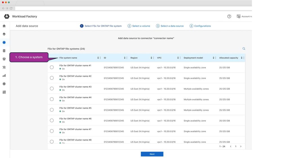This screenshot has height=158, width=281.
Task: Sort table by Region column arrows
Action: 151,58
